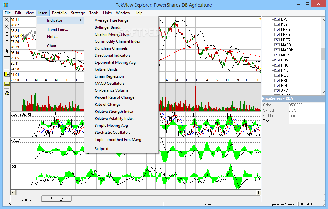The image size is (328, 209).
Task: Open the Edit menu
Action: 18,13
